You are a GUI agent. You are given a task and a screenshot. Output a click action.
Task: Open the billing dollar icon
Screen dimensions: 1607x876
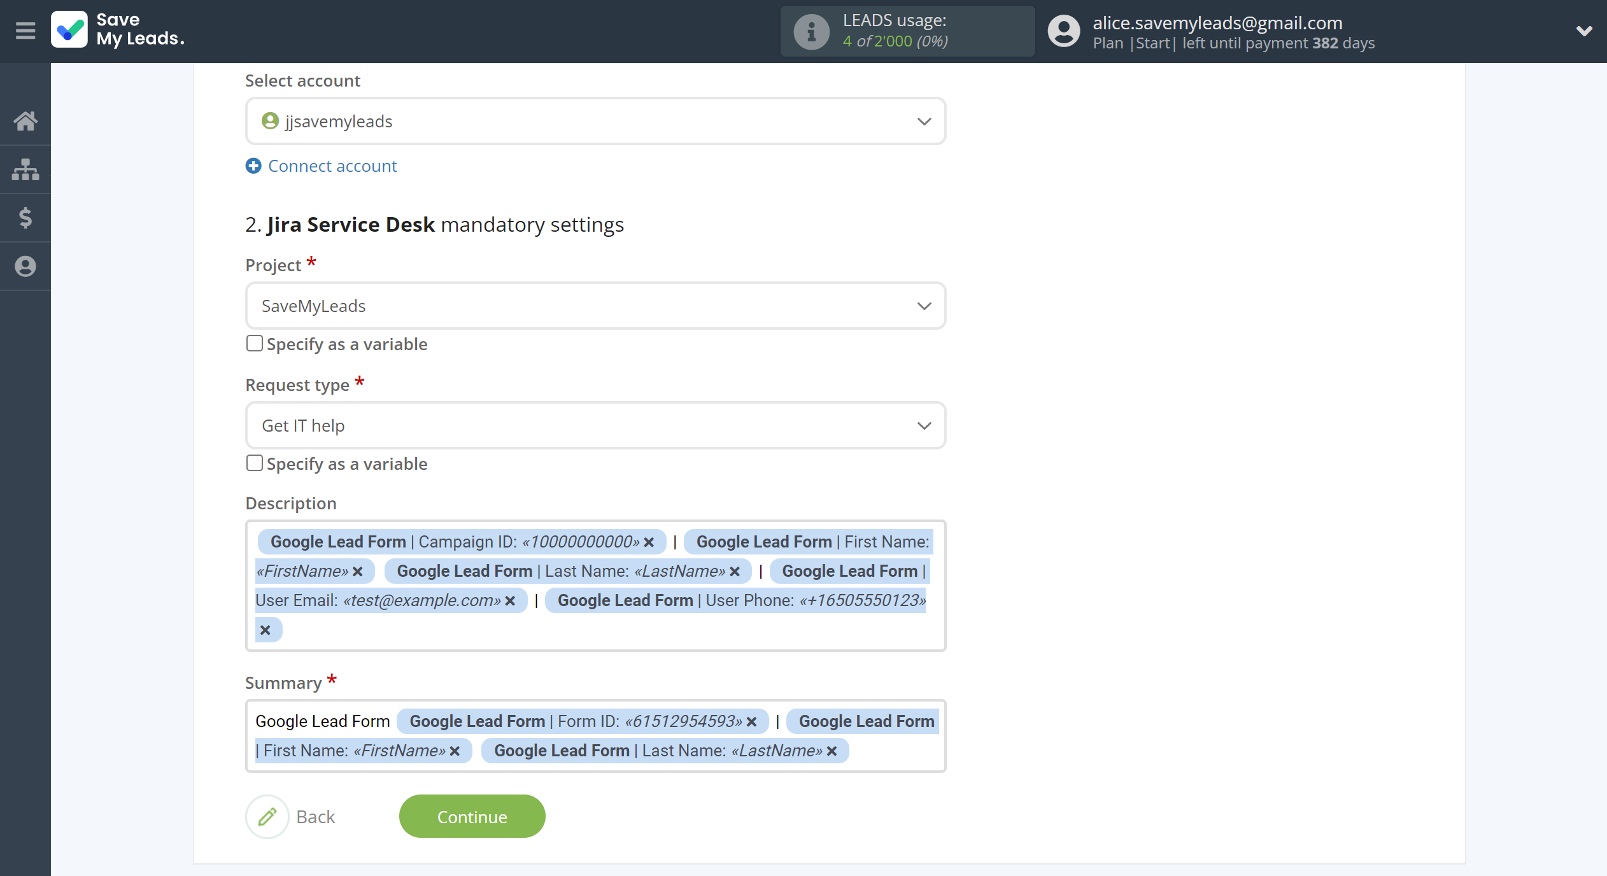point(25,218)
